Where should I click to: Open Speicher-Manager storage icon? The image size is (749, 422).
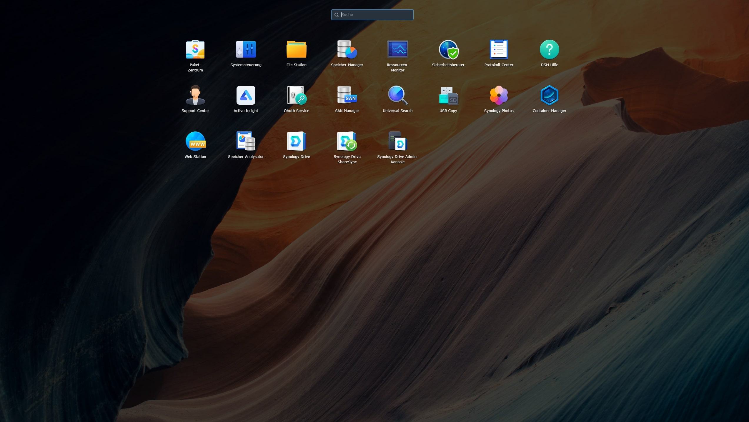(347, 49)
